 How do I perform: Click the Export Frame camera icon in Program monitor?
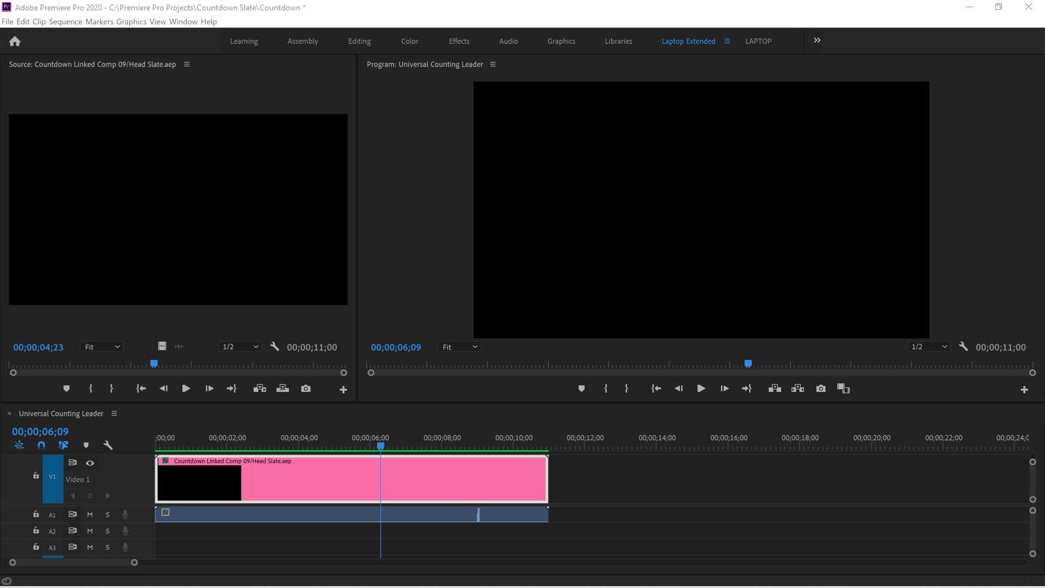pos(820,388)
